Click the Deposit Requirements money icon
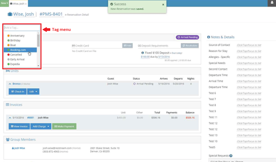 pos(139,46)
